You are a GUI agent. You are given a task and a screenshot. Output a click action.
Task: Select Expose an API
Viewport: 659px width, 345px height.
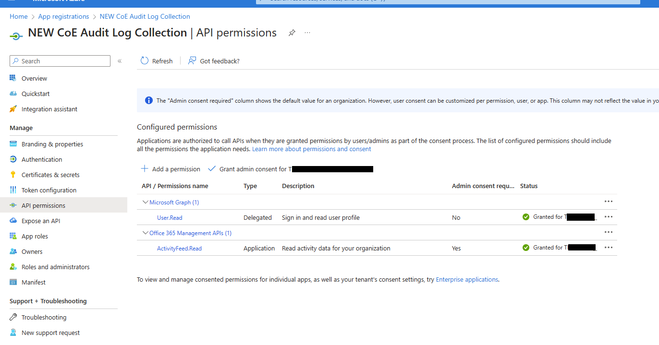coord(42,220)
